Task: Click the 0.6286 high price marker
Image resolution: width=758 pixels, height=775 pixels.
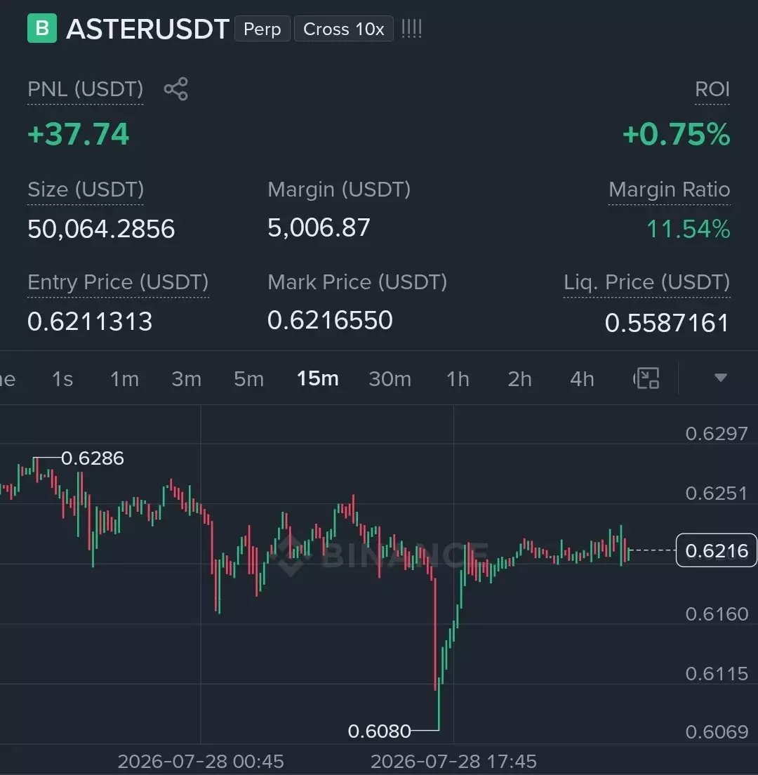Action: click(93, 458)
